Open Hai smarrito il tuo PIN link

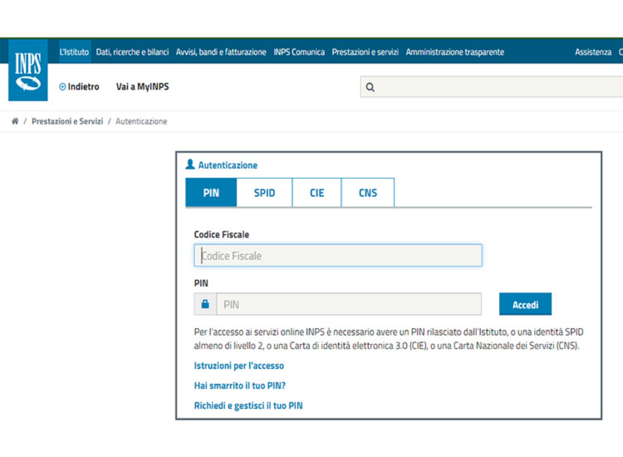(240, 386)
